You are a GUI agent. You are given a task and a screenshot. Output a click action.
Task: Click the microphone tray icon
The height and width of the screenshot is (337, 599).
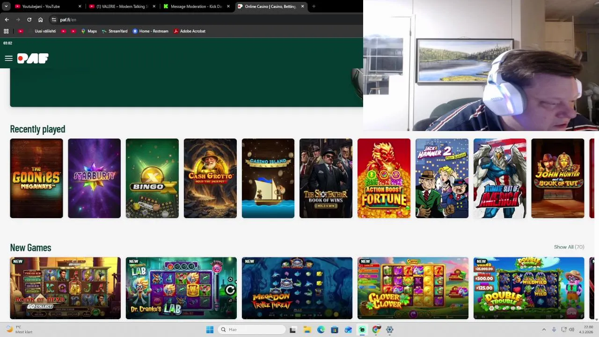pyautogui.click(x=554, y=330)
